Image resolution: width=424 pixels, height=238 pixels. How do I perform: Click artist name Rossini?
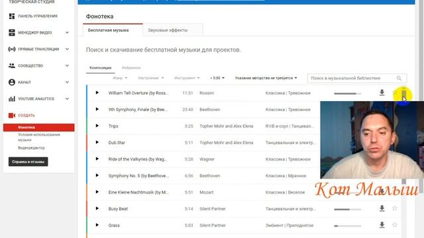pos(207,93)
